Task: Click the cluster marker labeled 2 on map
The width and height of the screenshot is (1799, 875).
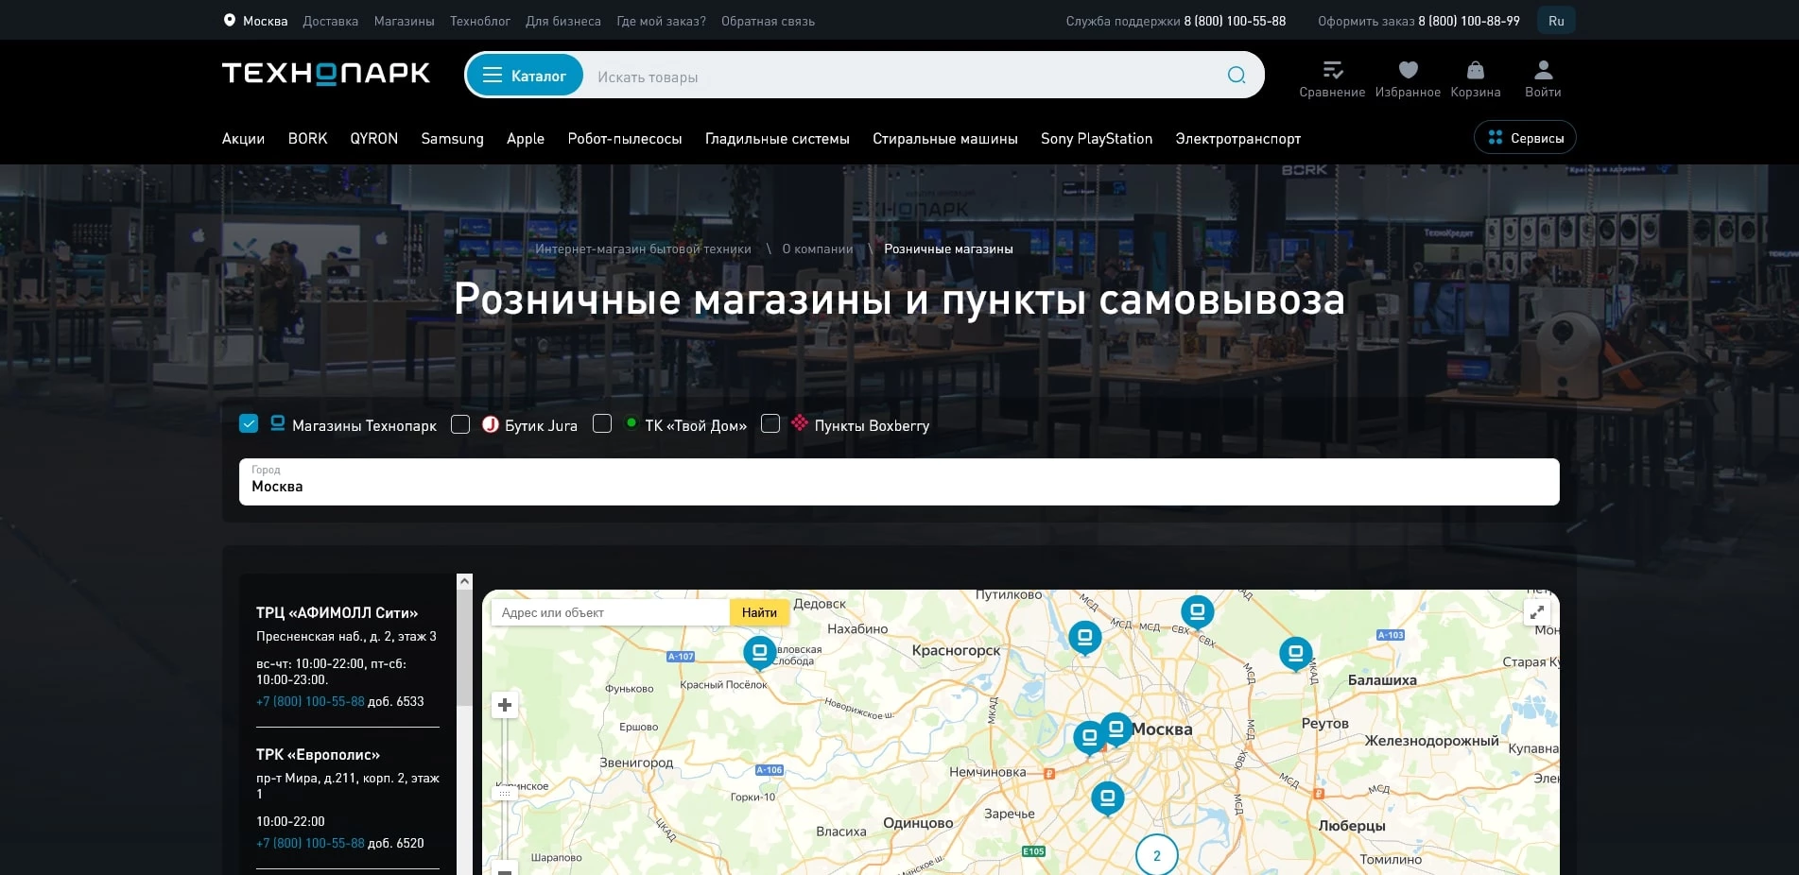Action: tap(1155, 855)
